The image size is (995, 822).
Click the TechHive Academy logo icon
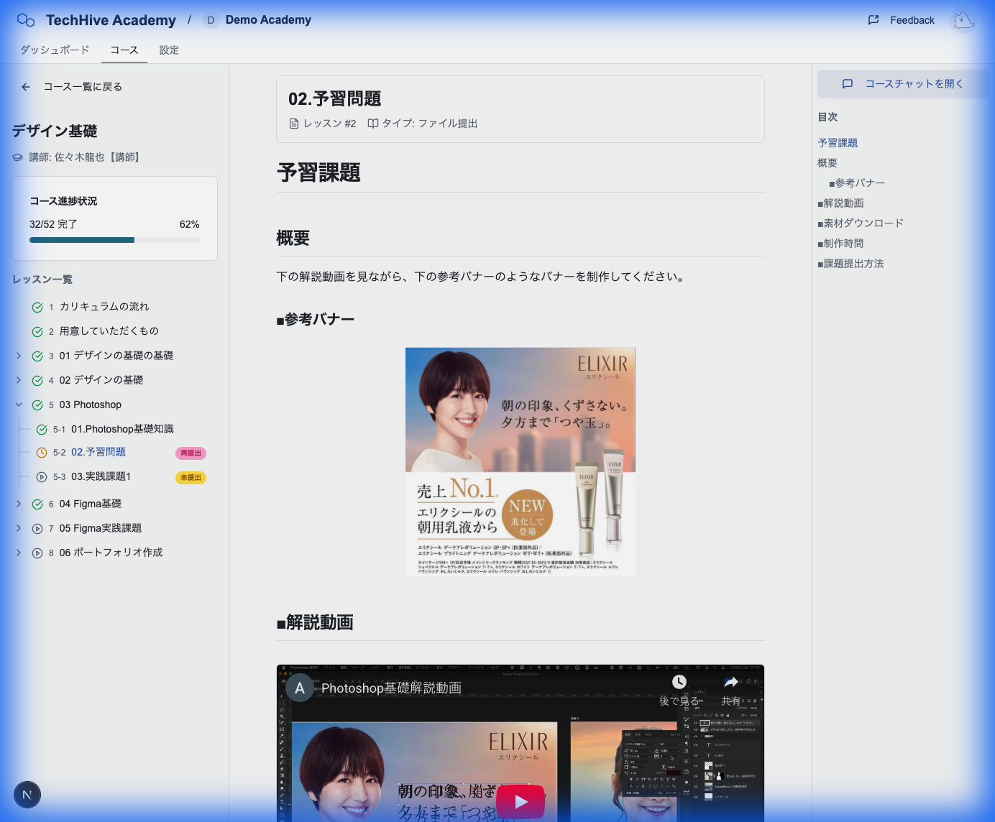point(26,20)
